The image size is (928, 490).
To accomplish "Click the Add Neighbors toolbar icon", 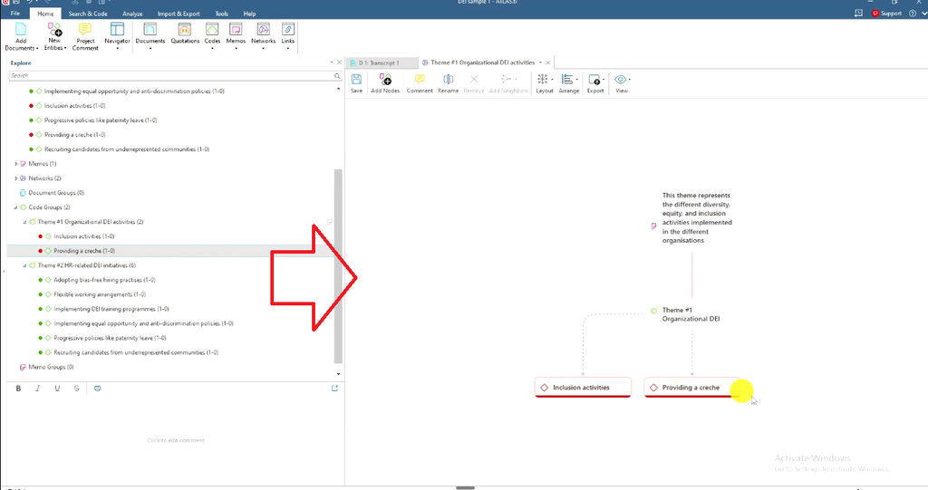I will coord(507,80).
